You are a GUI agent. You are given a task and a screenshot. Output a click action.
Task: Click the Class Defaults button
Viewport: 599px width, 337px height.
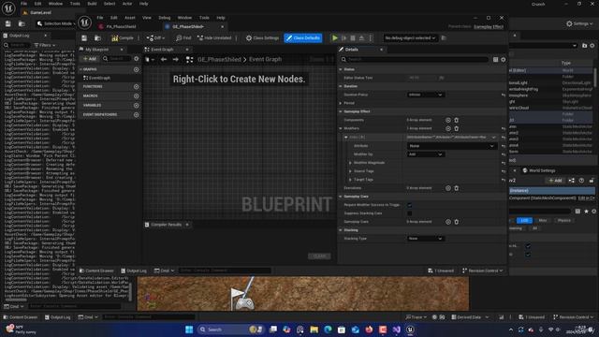[x=303, y=38]
